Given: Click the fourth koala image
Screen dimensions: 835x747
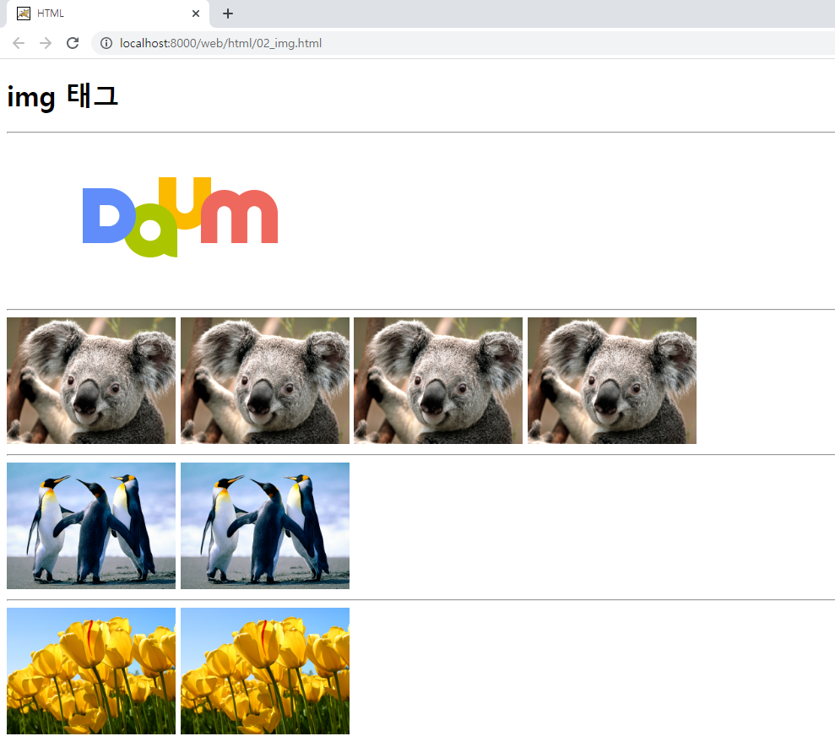Looking at the screenshot, I should [x=612, y=381].
